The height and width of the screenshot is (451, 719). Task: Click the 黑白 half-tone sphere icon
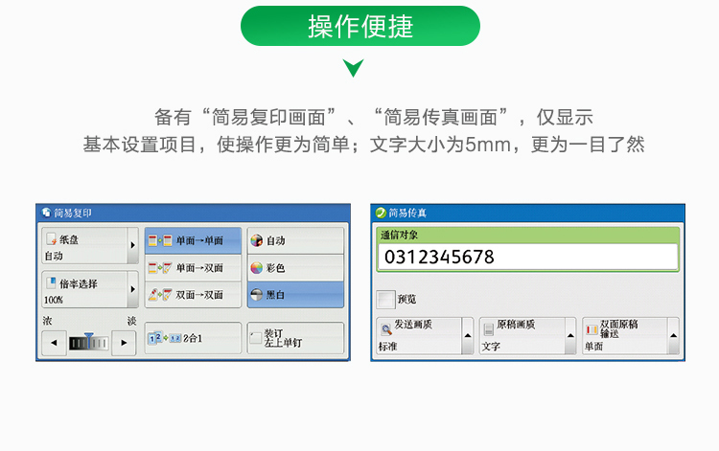pyautogui.click(x=257, y=295)
